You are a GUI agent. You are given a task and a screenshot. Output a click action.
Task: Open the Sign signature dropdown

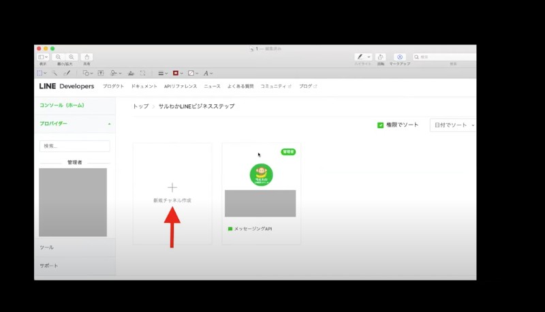coord(116,73)
